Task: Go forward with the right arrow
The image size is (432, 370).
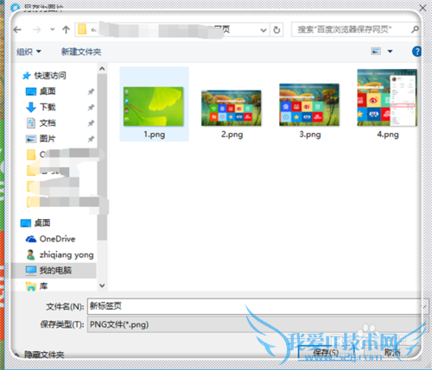Action: pos(37,29)
